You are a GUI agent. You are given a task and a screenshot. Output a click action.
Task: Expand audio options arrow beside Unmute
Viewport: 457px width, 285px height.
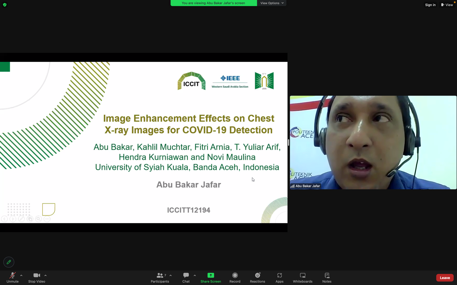(21, 275)
